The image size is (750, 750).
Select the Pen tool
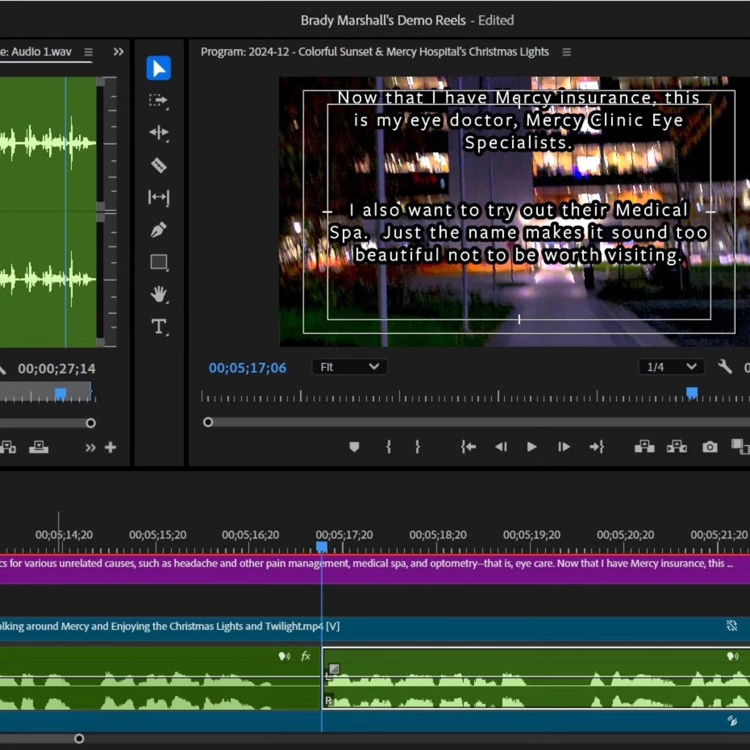[x=159, y=230]
